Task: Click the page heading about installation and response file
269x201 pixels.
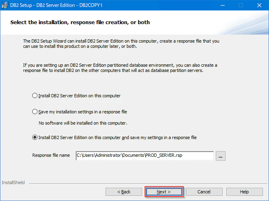Action: tap(80, 23)
